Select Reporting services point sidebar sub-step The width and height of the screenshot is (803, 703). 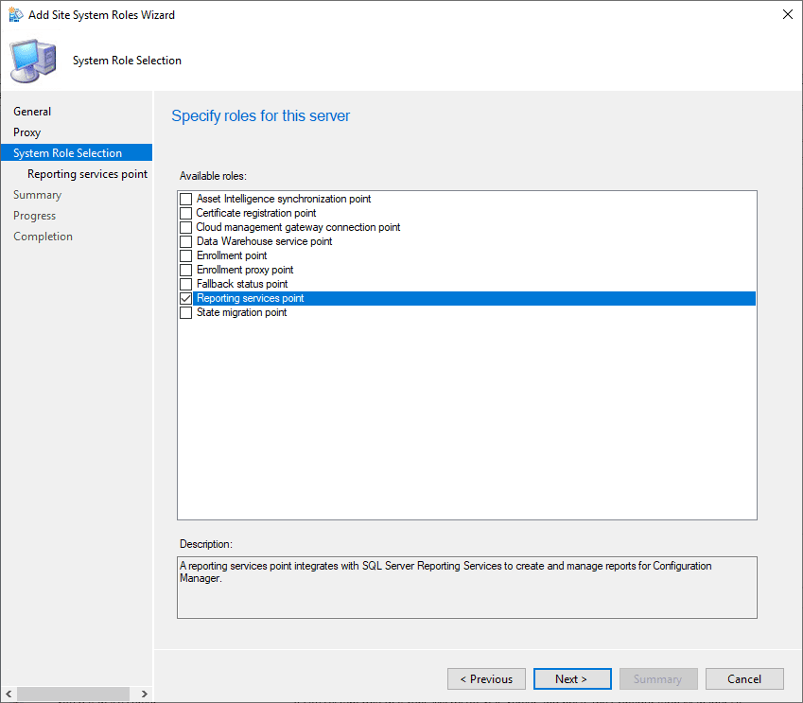87,174
